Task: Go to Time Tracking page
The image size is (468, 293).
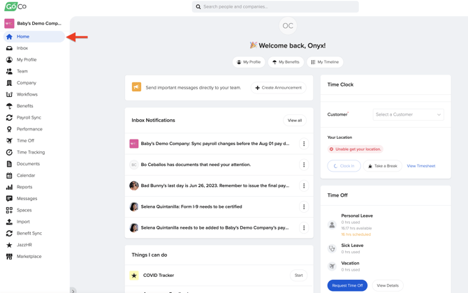Action: [31, 152]
